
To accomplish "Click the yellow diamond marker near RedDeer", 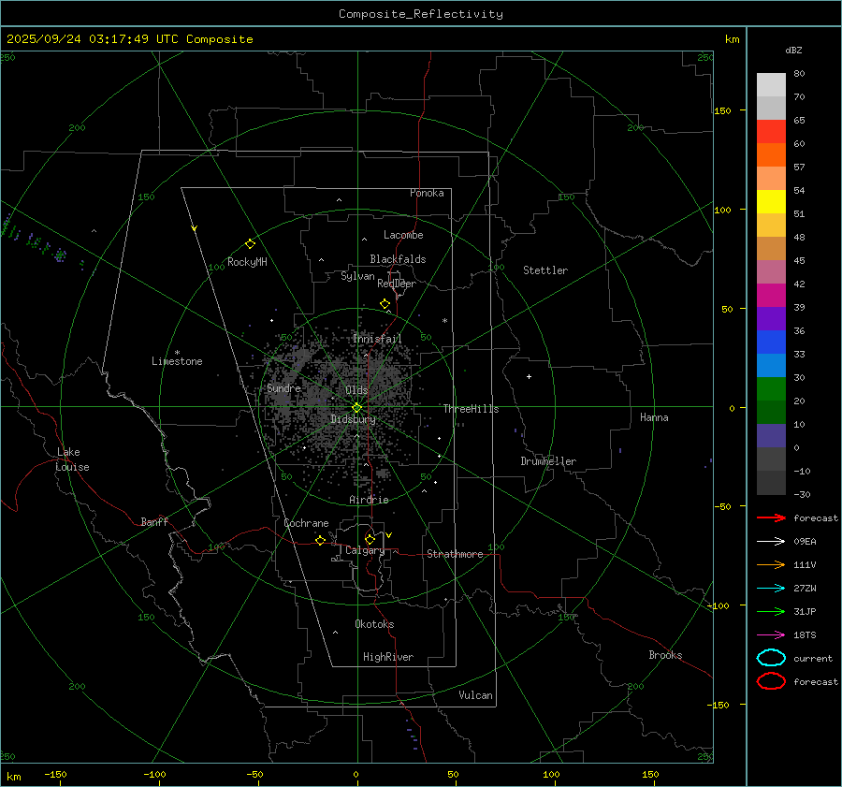I will (385, 304).
